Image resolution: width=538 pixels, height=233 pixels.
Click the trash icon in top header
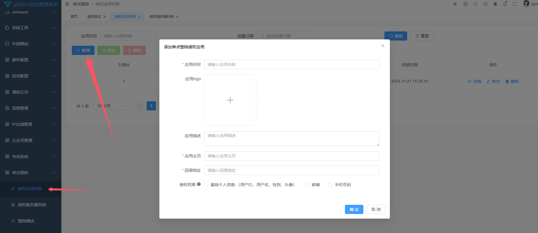(x=495, y=4)
